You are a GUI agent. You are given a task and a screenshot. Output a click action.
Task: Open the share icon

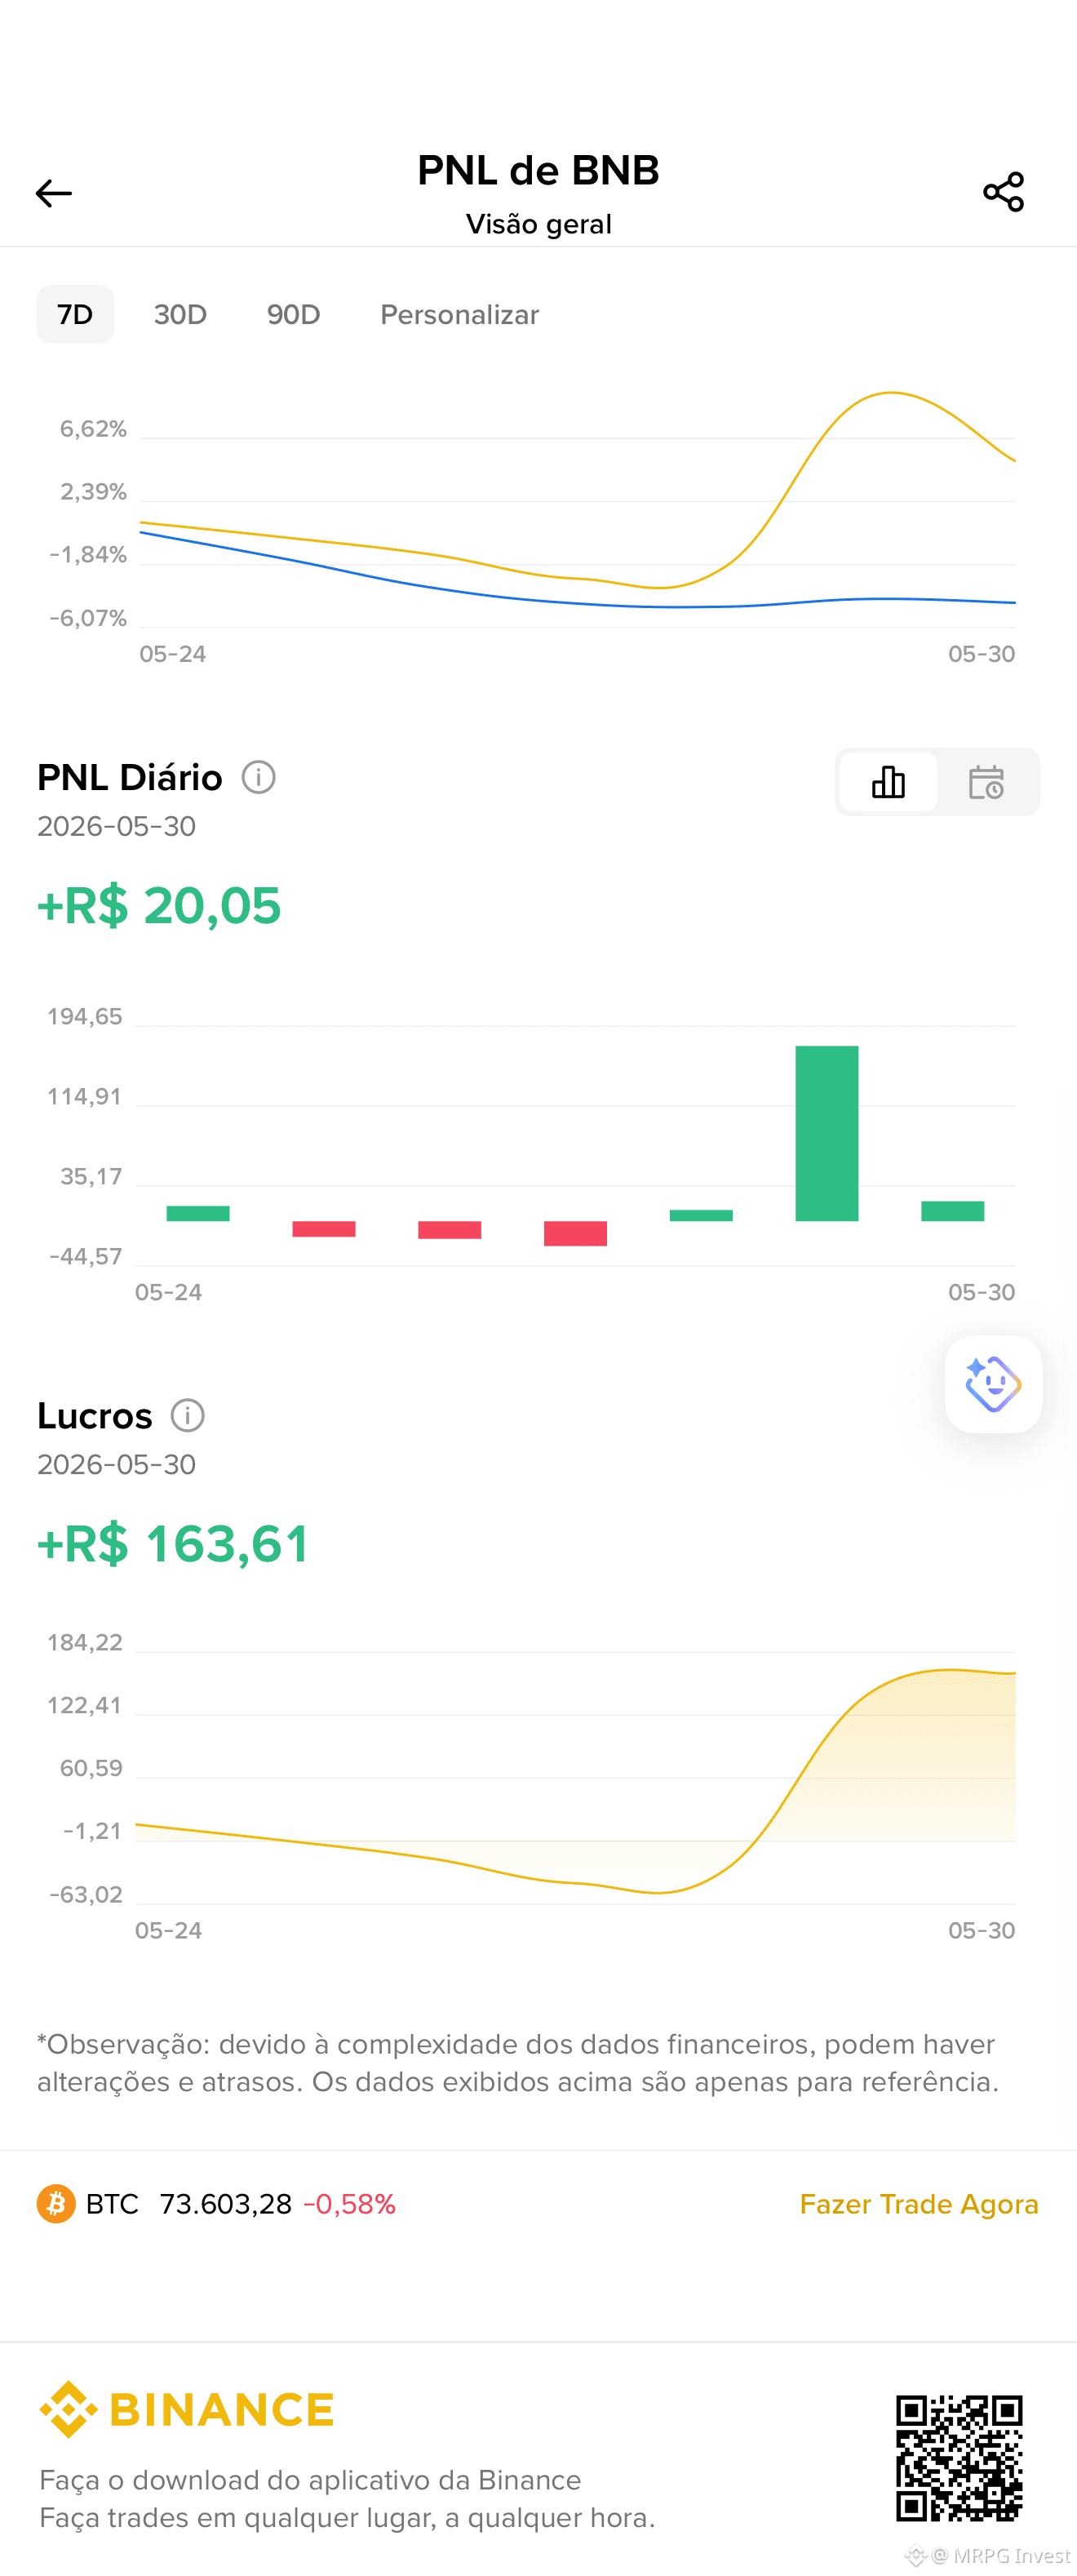click(1003, 192)
